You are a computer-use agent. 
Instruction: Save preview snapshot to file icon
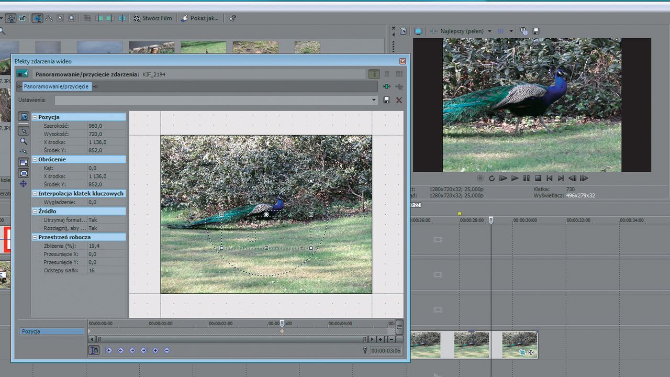coord(535,31)
